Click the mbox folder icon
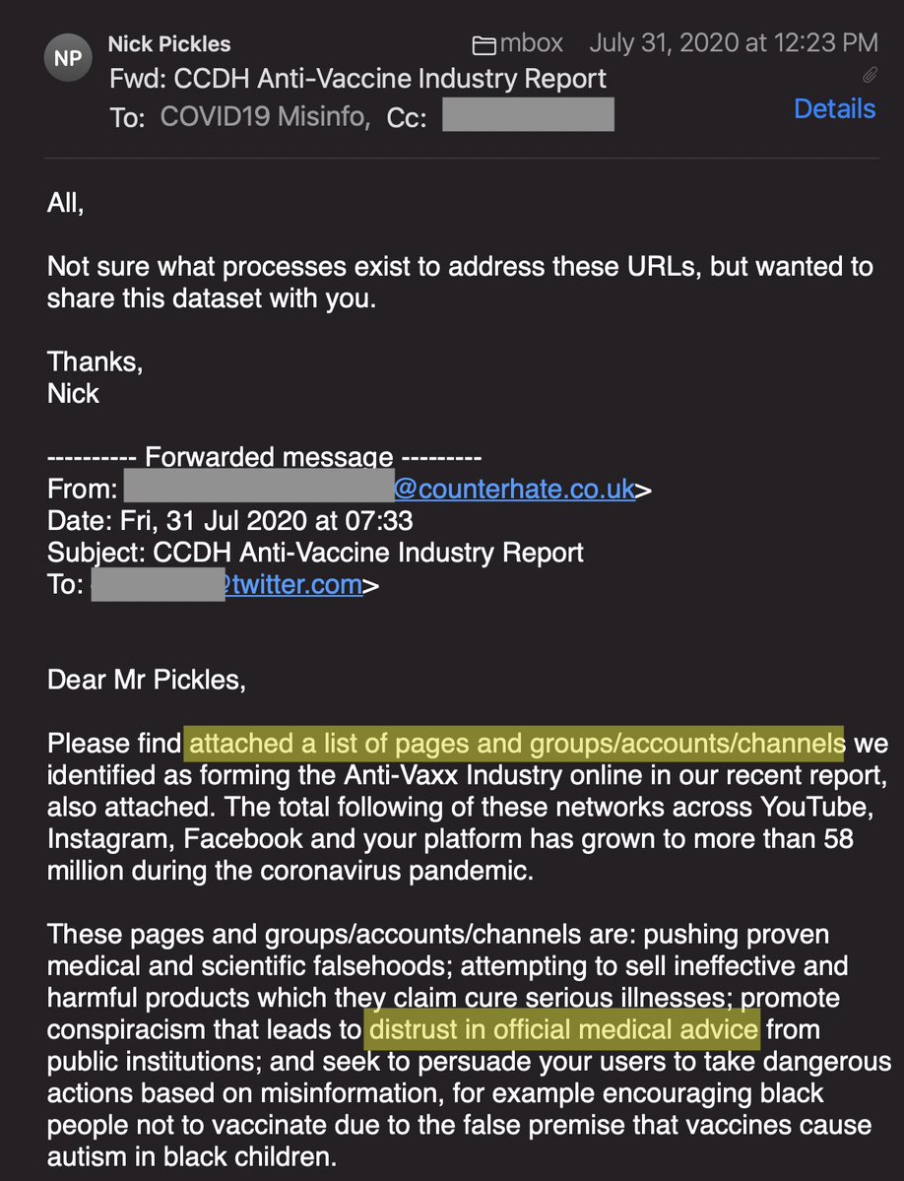Image resolution: width=904 pixels, height=1181 pixels. coord(484,45)
